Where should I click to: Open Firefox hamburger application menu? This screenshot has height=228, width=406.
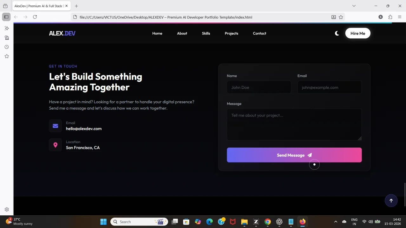[400, 17]
